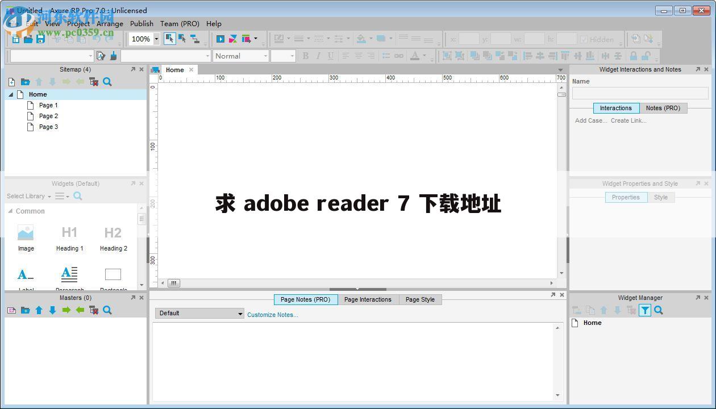Move down arrow in Masters panel
This screenshot has width=716, height=409.
(x=52, y=310)
